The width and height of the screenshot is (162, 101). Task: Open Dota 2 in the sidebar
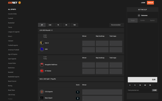[x=10, y=36]
